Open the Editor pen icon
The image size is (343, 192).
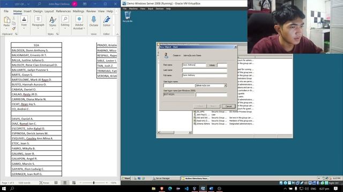pyautogui.click(x=107, y=19)
